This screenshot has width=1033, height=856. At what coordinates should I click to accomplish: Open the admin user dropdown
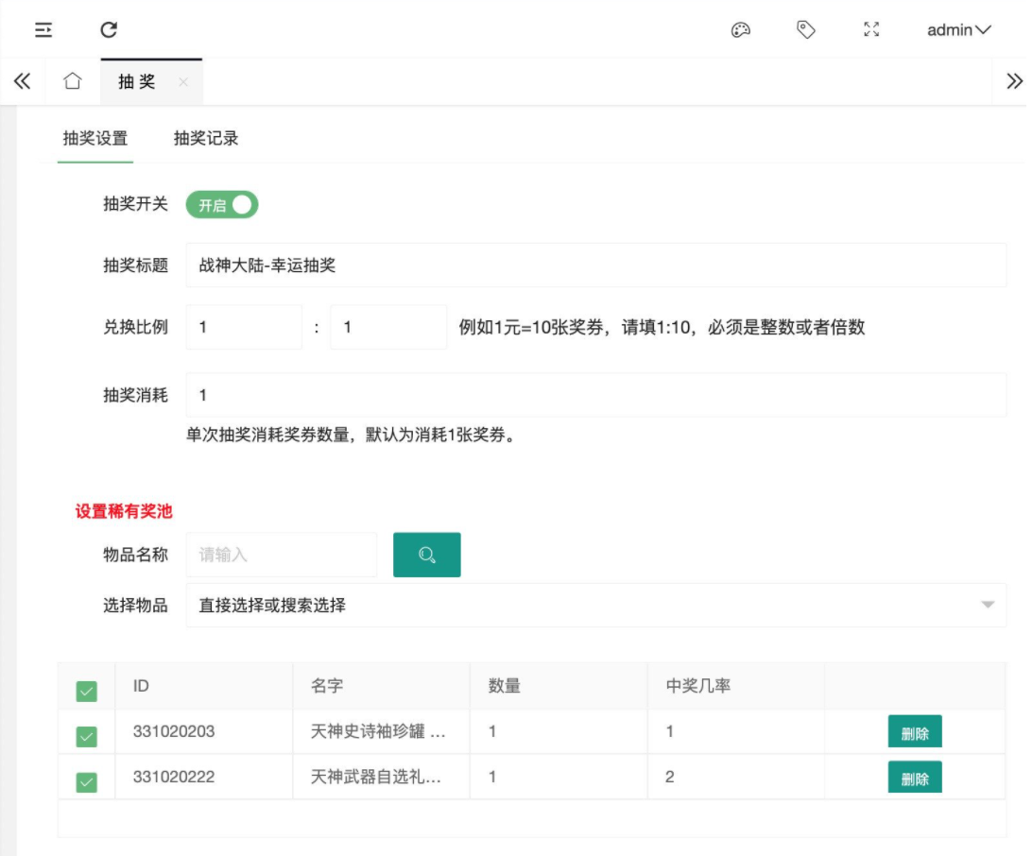pyautogui.click(x=958, y=30)
